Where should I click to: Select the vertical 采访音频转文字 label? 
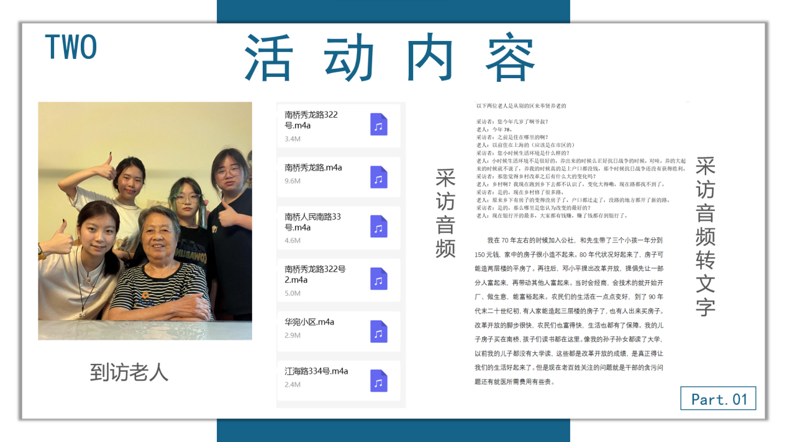tap(705, 236)
